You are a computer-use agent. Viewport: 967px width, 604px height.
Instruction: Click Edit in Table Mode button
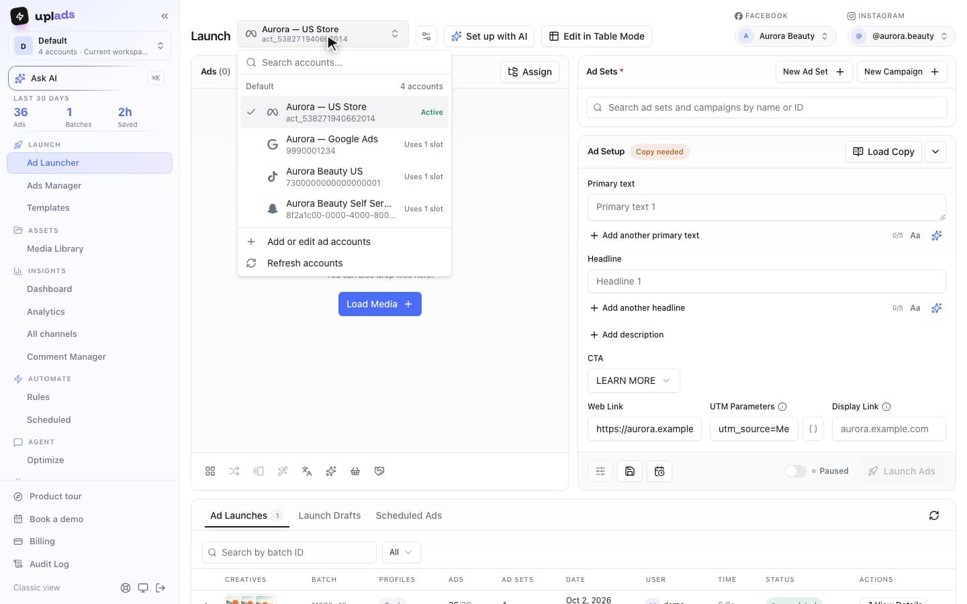click(x=596, y=36)
